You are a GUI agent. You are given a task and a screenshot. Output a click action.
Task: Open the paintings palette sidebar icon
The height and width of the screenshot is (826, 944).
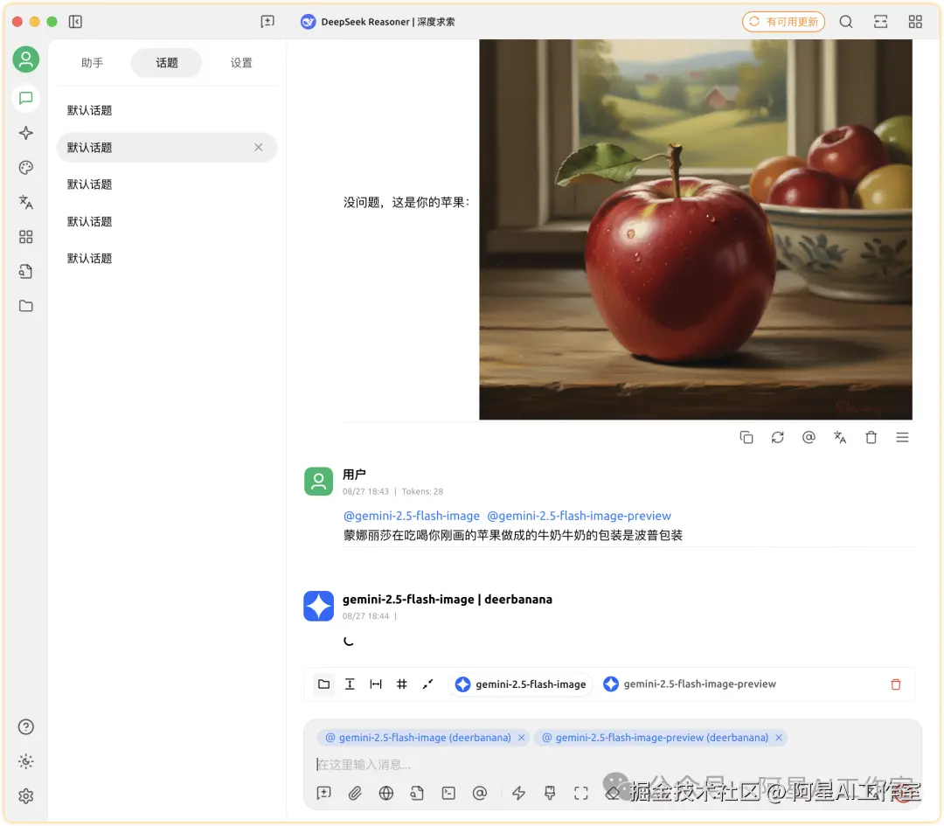click(x=26, y=168)
